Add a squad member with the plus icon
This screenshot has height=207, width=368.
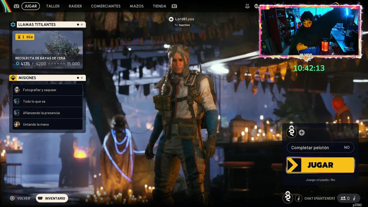[302, 133]
